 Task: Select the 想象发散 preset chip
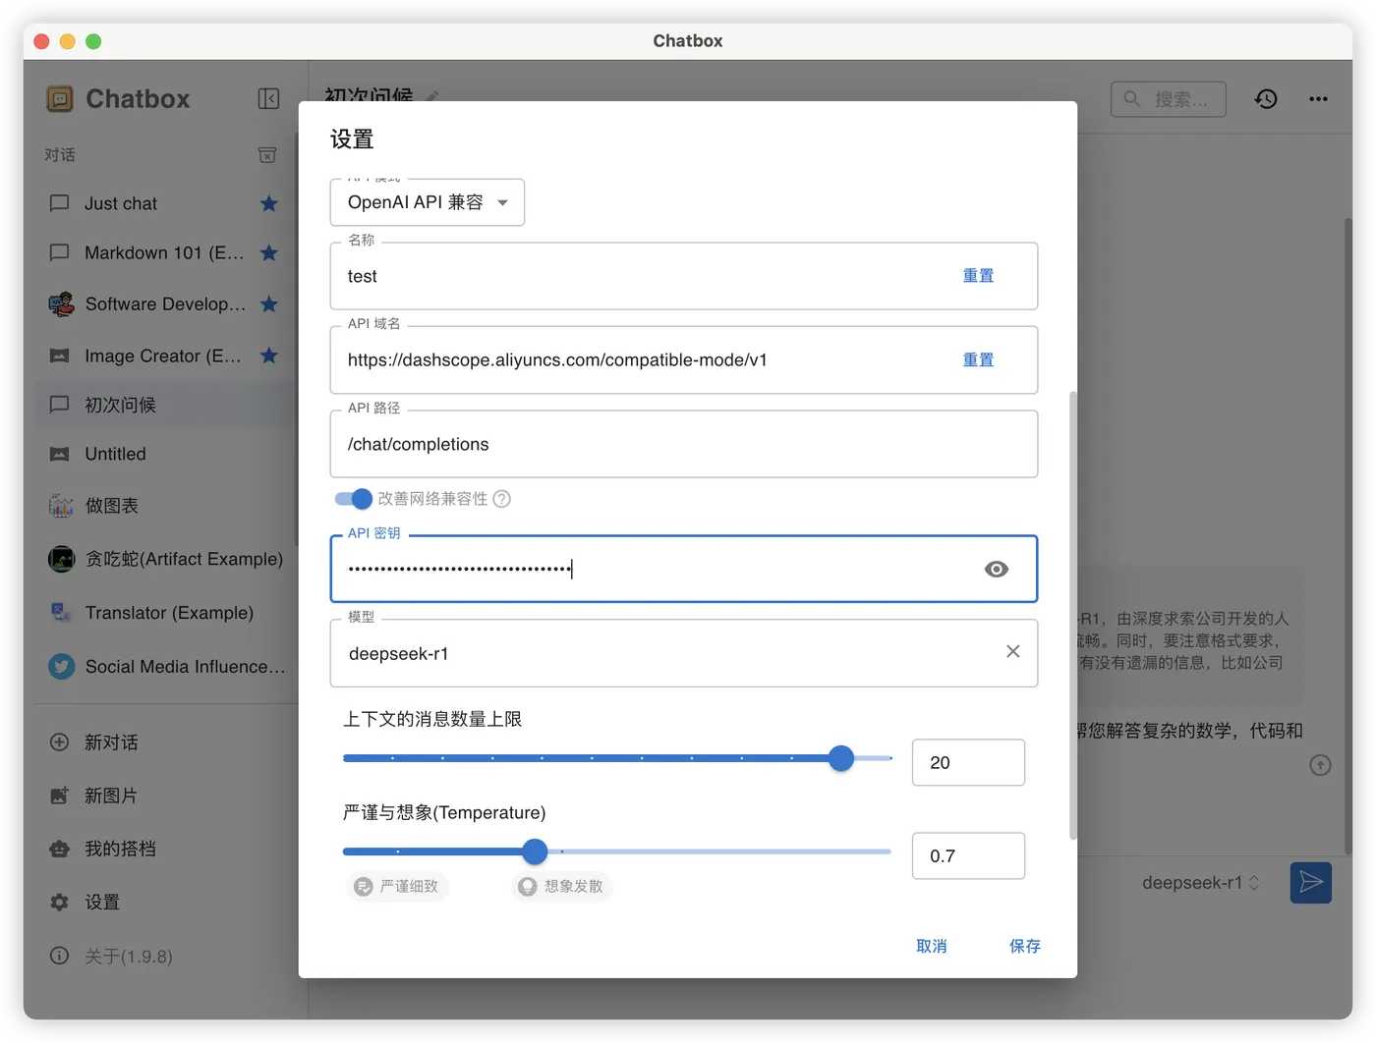click(x=562, y=887)
